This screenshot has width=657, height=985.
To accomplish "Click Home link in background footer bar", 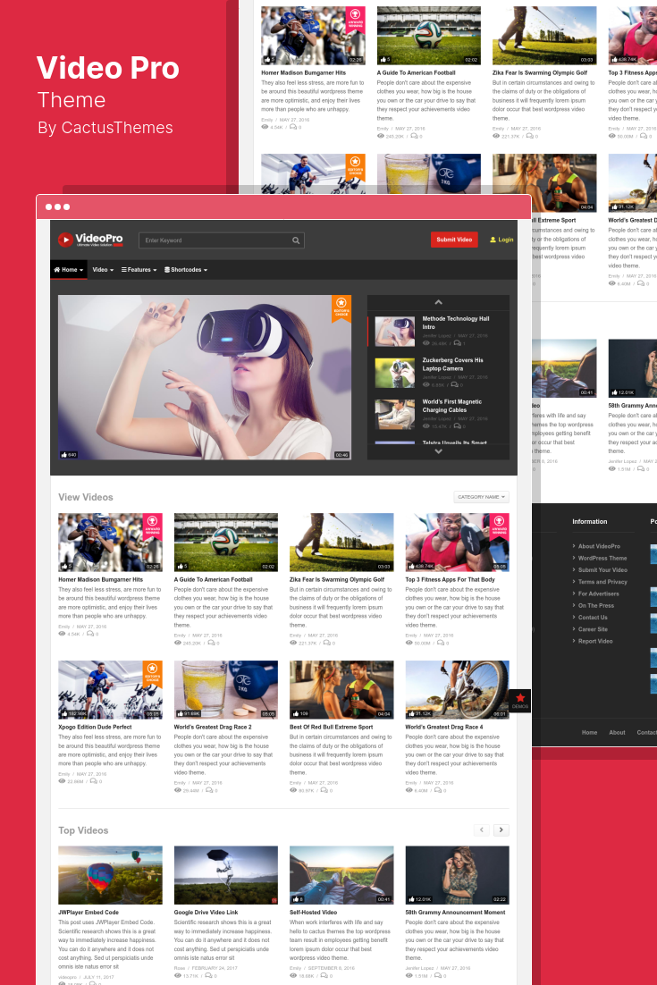I will pos(589,732).
